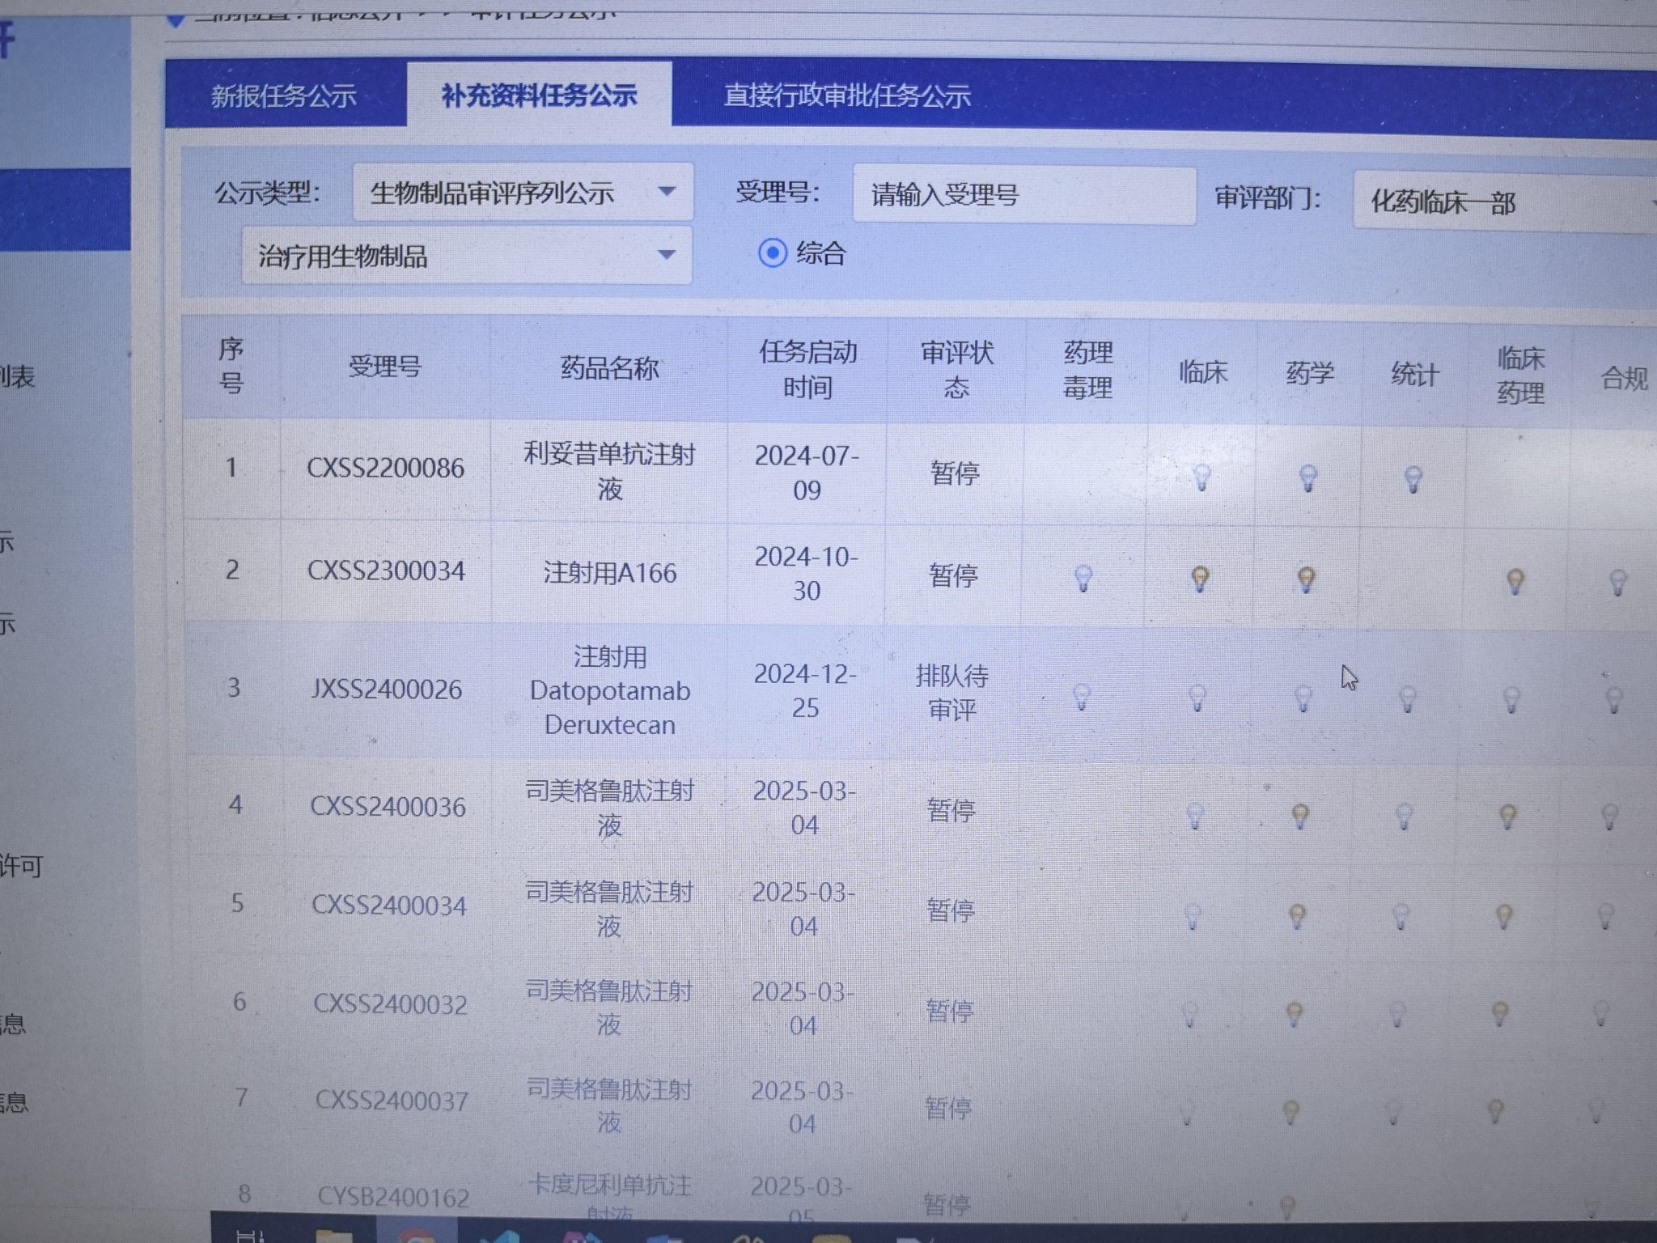Click acceptance number JXSS2400026

click(387, 689)
